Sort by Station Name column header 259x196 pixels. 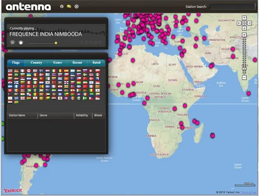(22, 115)
